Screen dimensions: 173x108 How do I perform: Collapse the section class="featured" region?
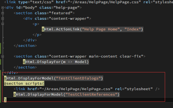click(3, 13)
